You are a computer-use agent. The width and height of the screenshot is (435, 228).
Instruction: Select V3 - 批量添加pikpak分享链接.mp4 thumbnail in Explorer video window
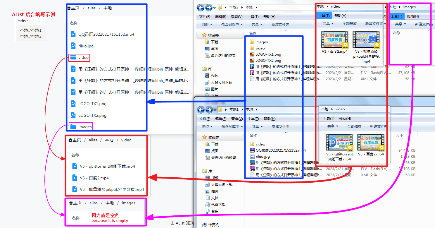point(366,47)
